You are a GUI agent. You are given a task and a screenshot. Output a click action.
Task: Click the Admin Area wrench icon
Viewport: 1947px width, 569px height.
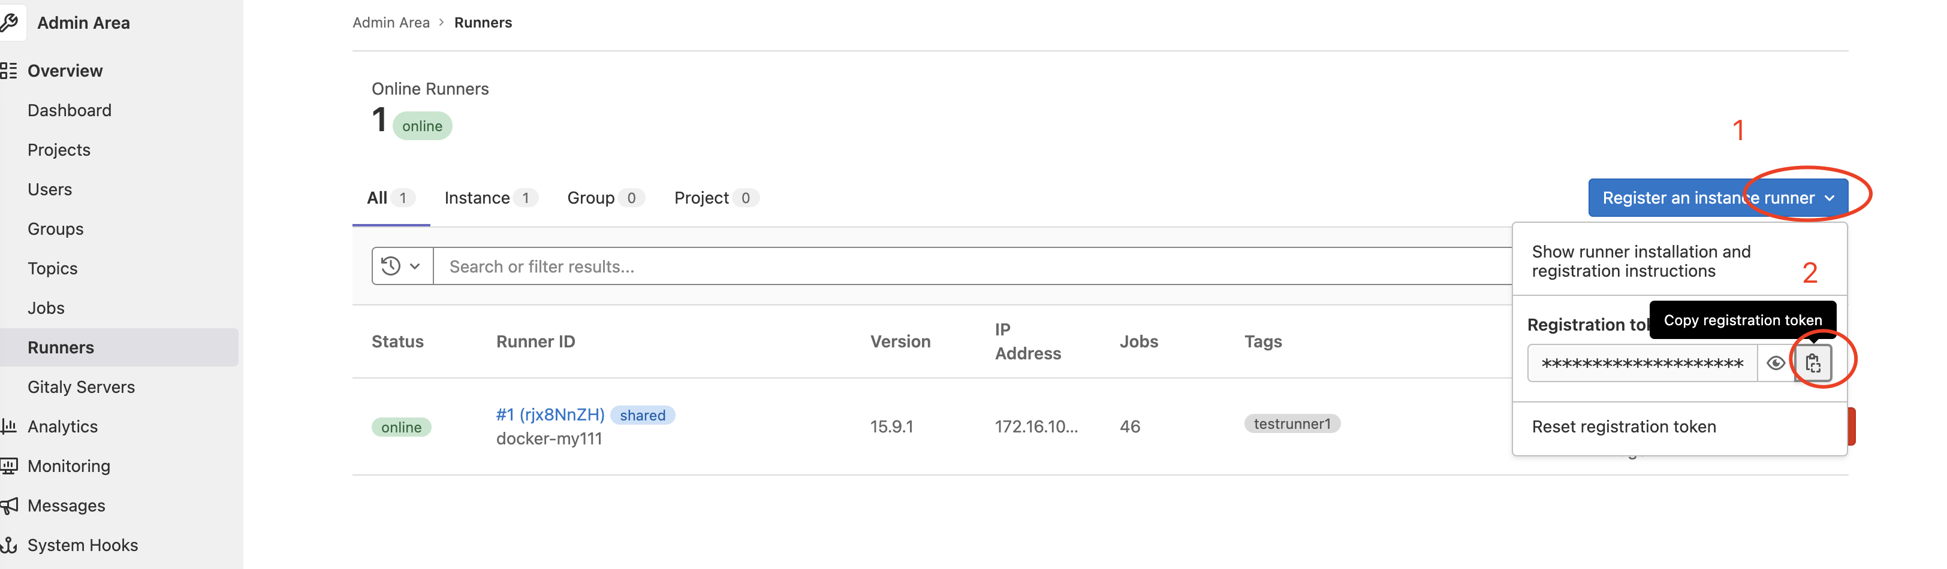pyautogui.click(x=9, y=23)
